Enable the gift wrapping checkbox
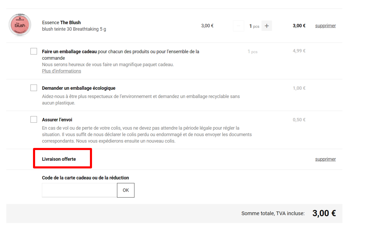 34,51
